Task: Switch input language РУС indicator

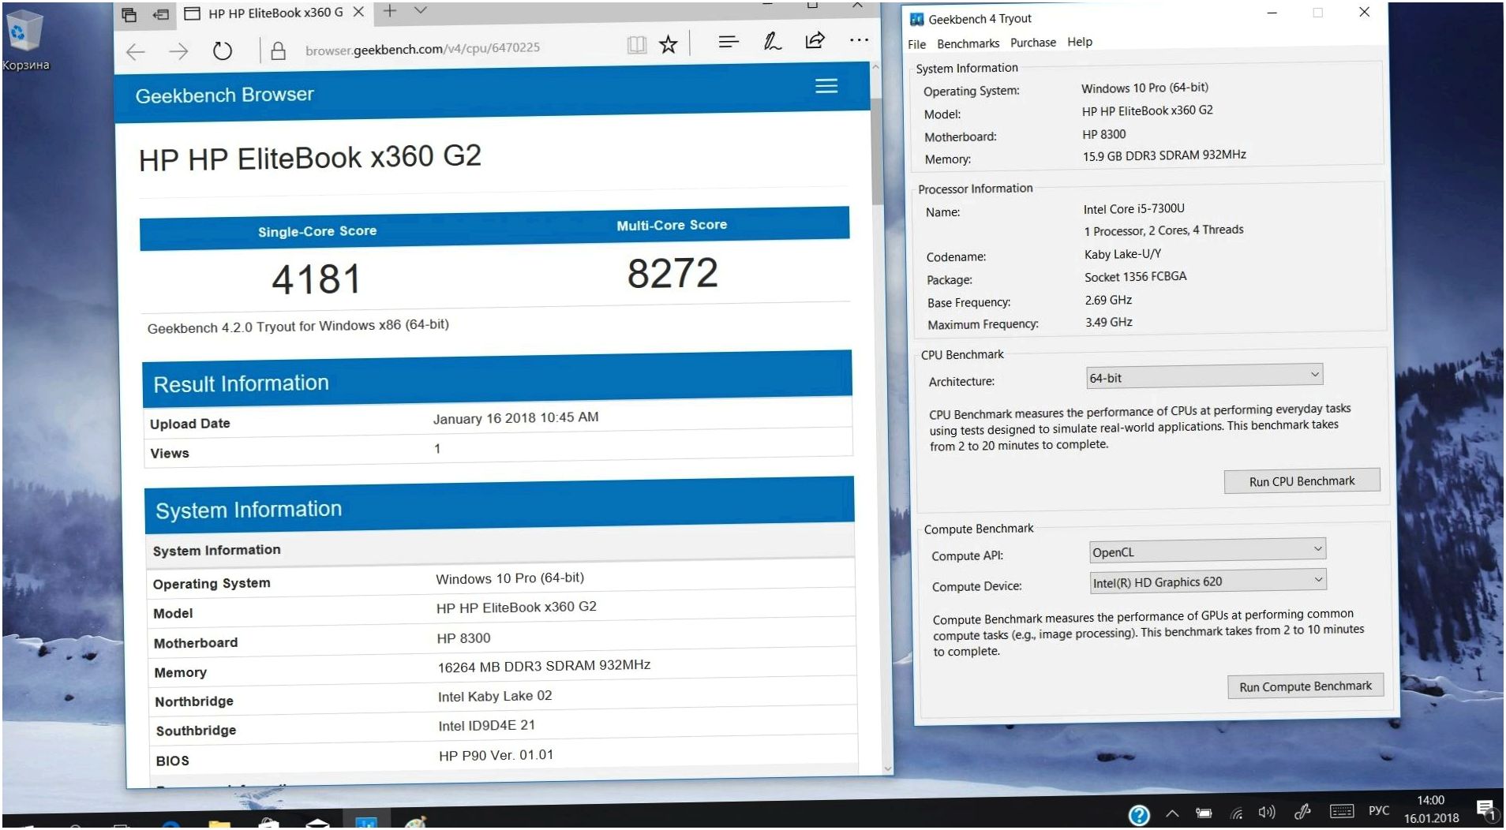Action: coord(1379,810)
